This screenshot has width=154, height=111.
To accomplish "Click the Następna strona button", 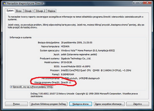I will coord(80,104).
